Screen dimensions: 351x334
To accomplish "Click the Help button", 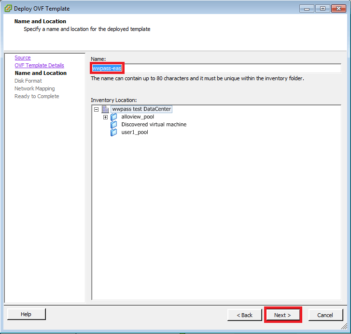I will pos(27,314).
